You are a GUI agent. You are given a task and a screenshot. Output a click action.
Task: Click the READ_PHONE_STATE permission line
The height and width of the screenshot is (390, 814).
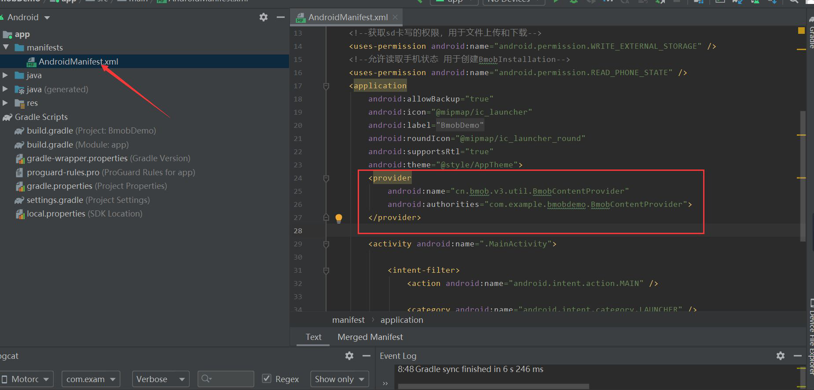coord(518,72)
